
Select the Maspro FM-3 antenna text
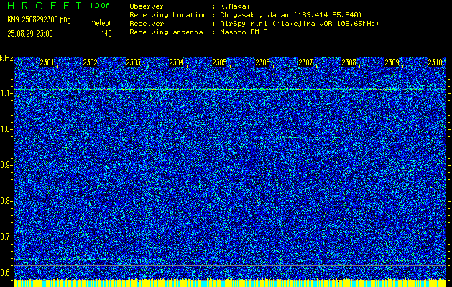tap(244, 32)
